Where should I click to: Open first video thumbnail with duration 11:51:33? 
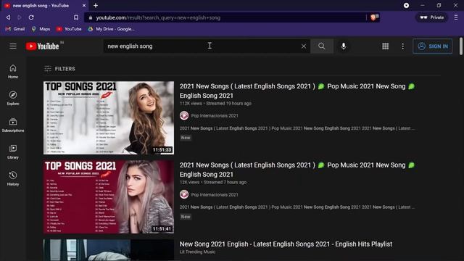coord(109,117)
